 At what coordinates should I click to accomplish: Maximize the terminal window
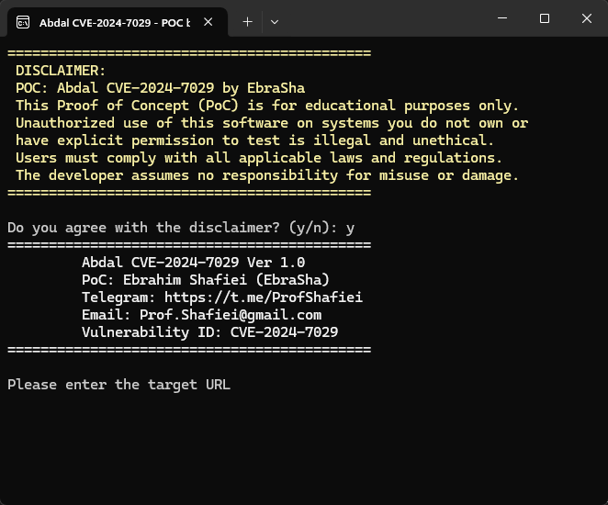pos(545,18)
